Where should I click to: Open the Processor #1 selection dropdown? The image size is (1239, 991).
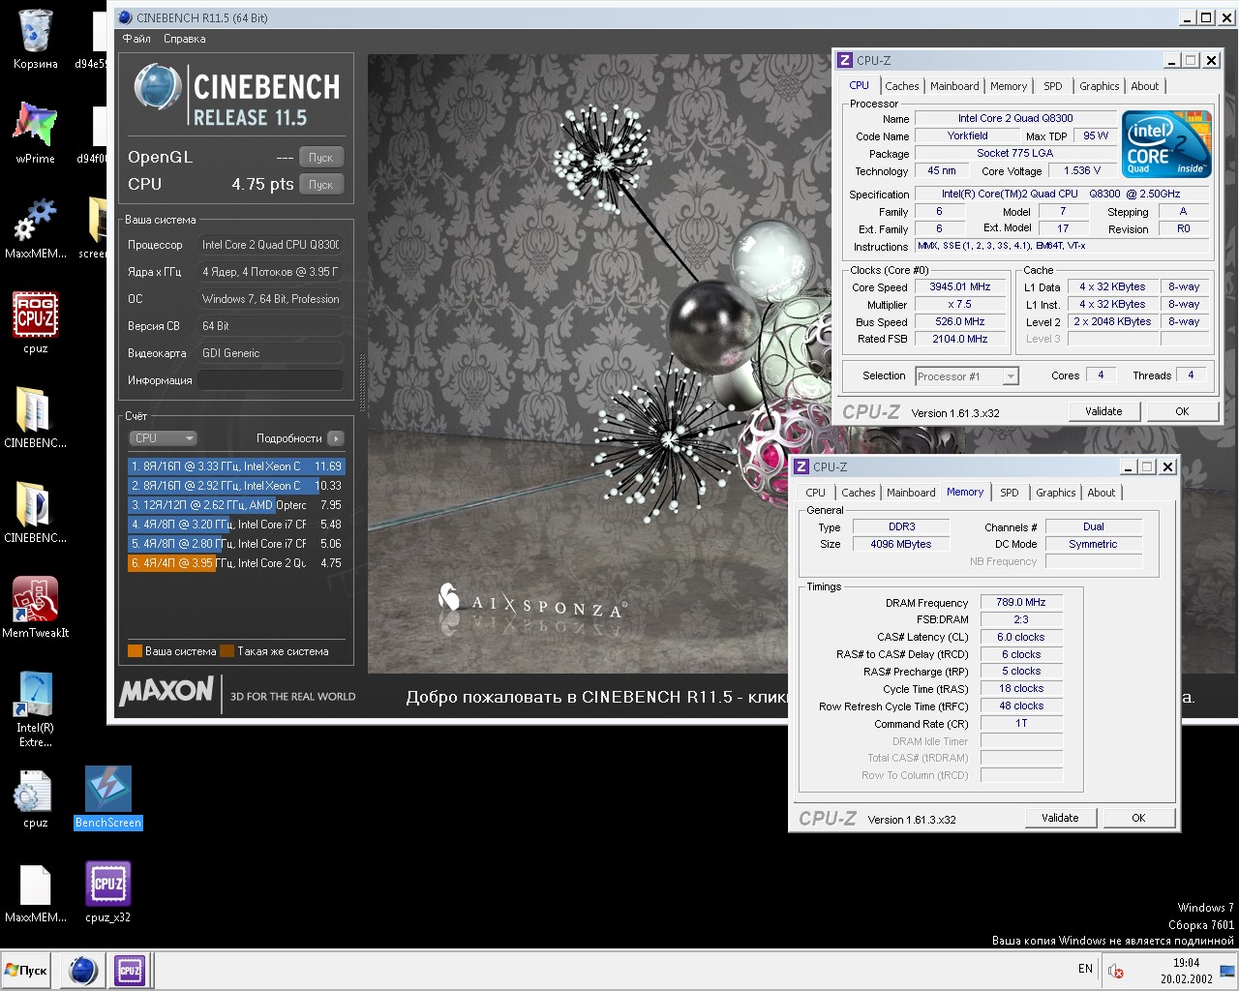(x=966, y=376)
